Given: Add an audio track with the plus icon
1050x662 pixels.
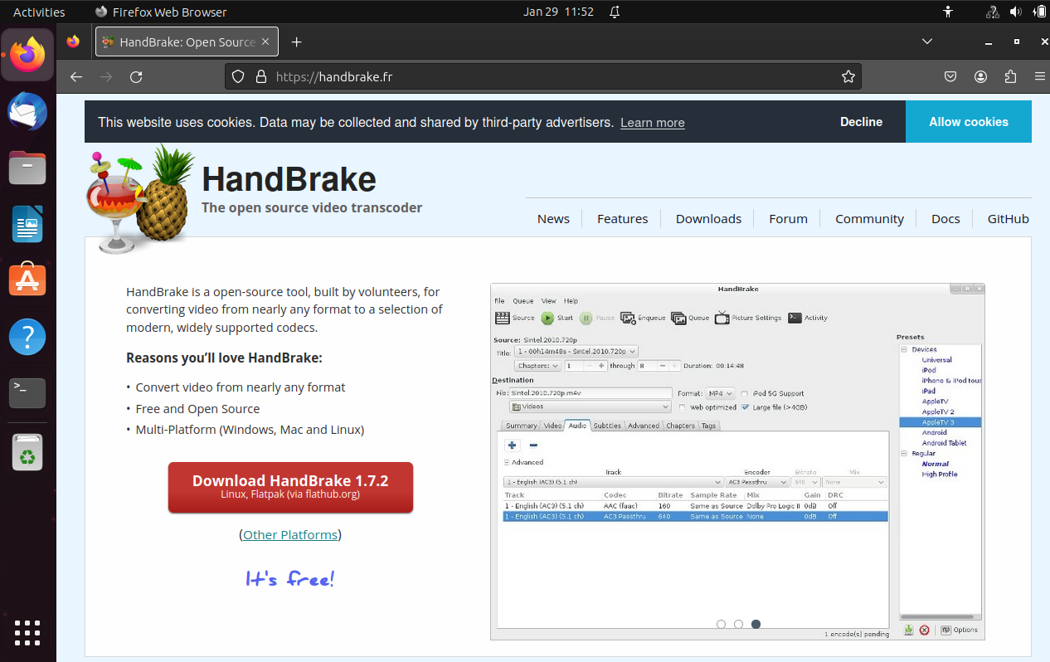Looking at the screenshot, I should click(x=512, y=445).
